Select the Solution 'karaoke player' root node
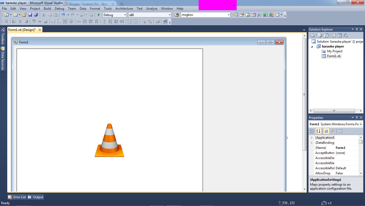365x206 pixels. point(337,42)
